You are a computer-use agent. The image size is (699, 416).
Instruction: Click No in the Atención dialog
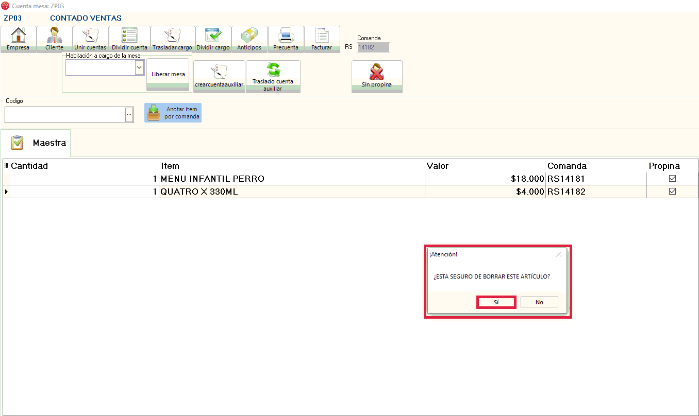click(x=539, y=302)
